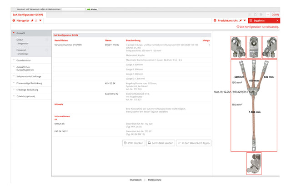Open Datenblatt Art.-Nr. 772 320
This screenshot has width=291, height=190.
coord(140,124)
